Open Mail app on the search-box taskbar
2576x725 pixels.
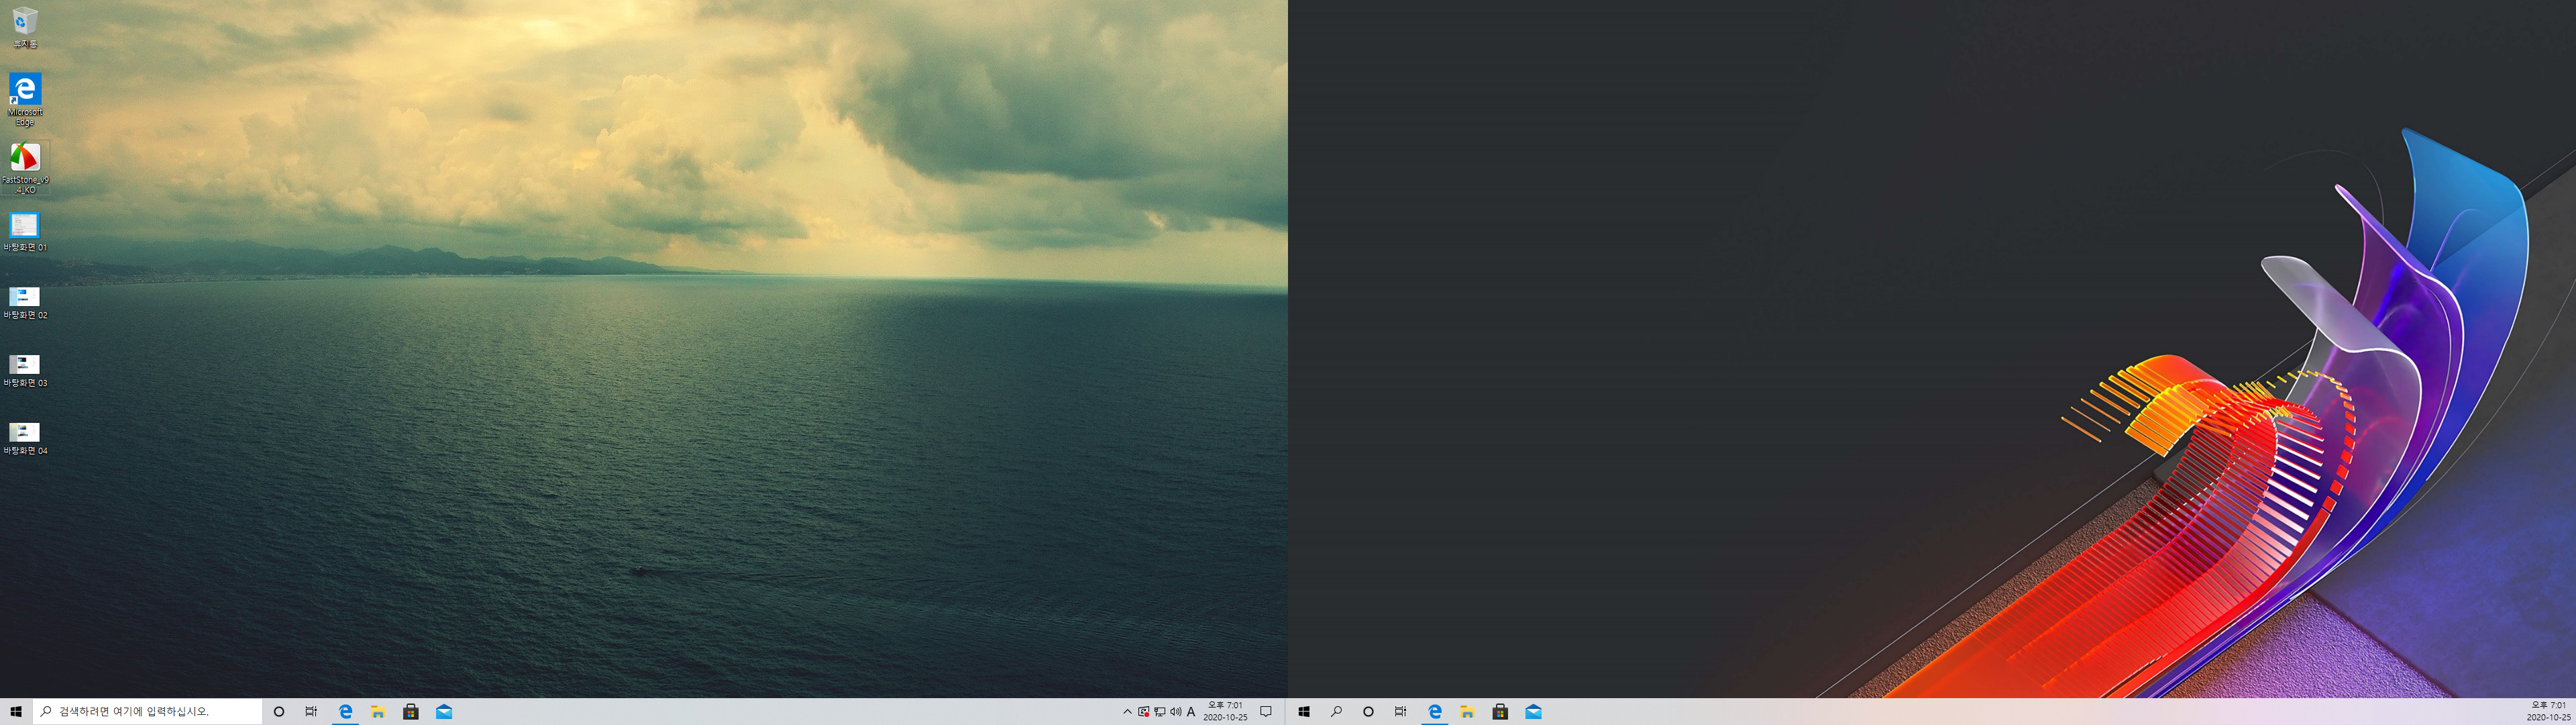[x=444, y=712]
